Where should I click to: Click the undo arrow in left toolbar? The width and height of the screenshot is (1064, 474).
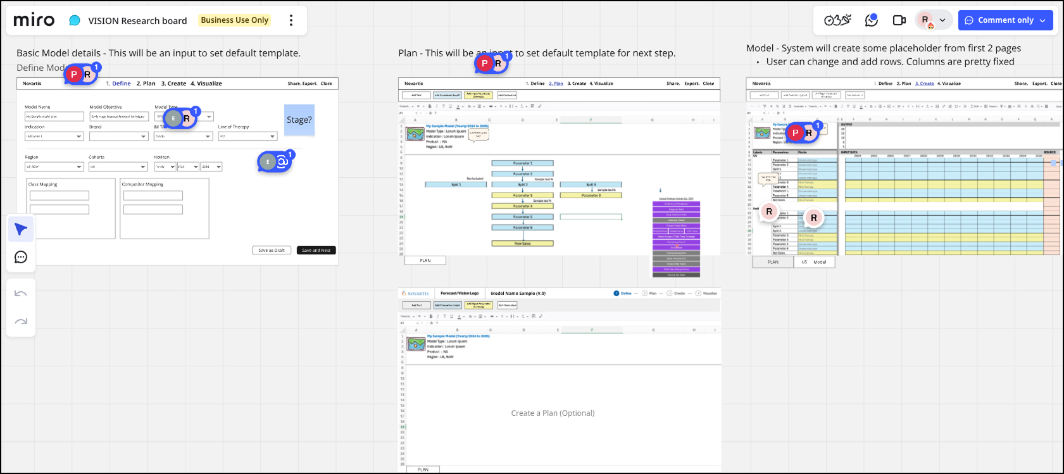[x=21, y=294]
